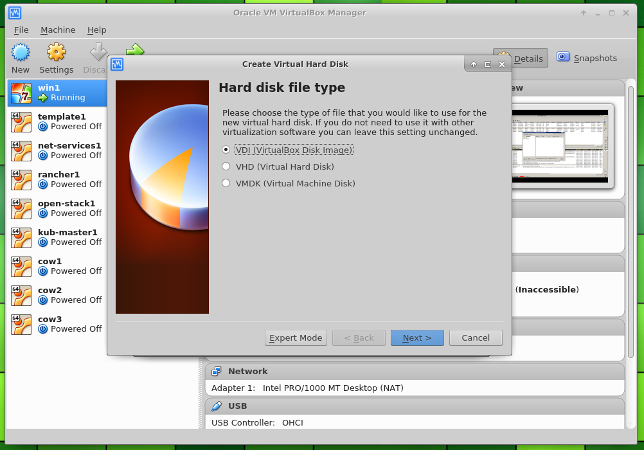
Task: Click Next to continue the wizard
Action: coord(417,337)
